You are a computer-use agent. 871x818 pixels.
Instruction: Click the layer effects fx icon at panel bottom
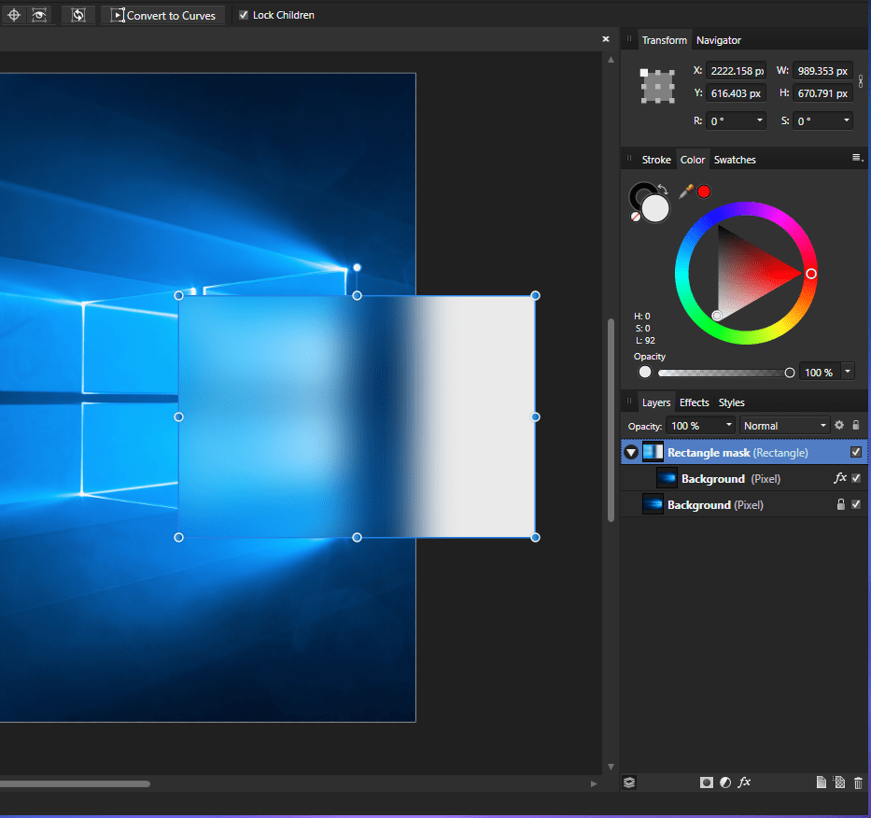[744, 782]
